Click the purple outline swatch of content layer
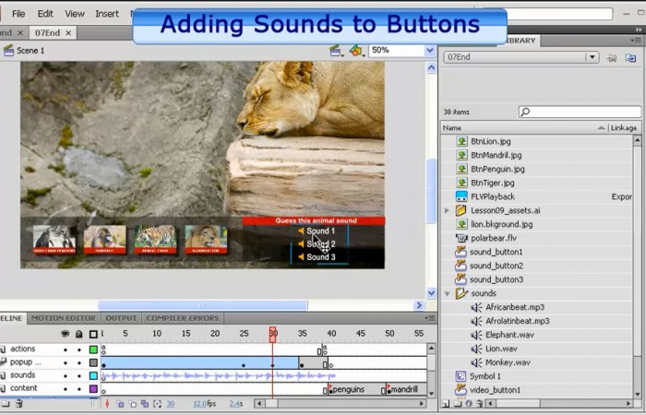This screenshot has height=415, width=646. (x=93, y=388)
